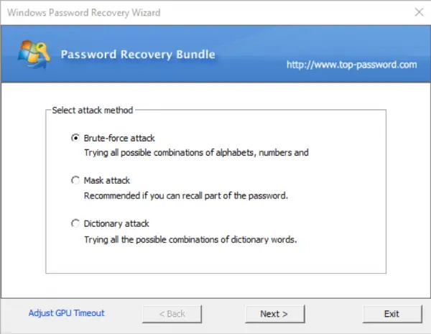Enable the Dictionary attack radio option
431x334 pixels.
click(x=75, y=223)
